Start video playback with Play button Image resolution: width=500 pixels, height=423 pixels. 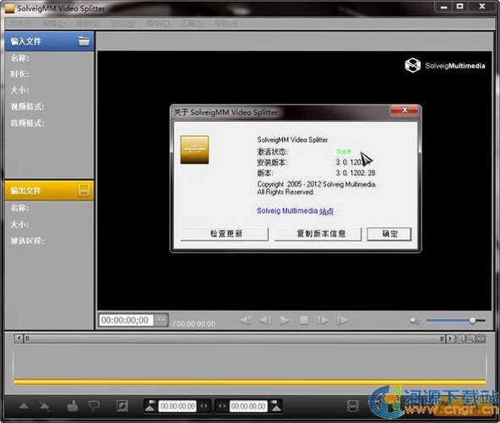(x=285, y=320)
